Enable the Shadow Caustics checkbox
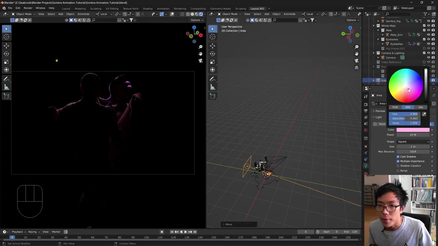Screen dimensions: 438x246 [398, 166]
